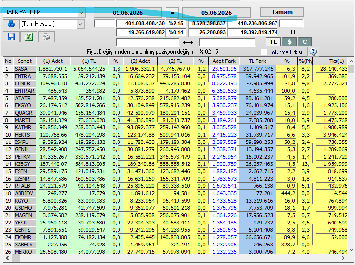355x265 pixels.
Task: Sort by (1) TL column header
Action: click(89, 61)
